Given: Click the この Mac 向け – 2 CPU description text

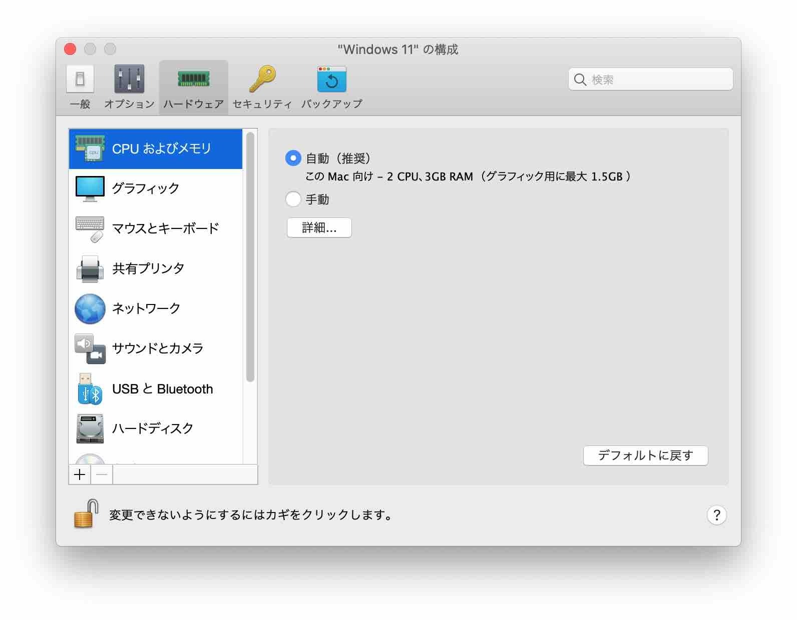Looking at the screenshot, I should 468,176.
